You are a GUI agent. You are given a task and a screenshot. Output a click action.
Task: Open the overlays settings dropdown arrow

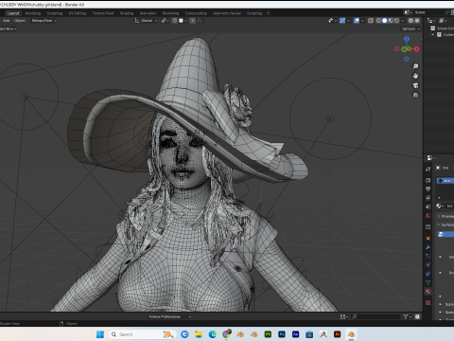click(x=362, y=21)
